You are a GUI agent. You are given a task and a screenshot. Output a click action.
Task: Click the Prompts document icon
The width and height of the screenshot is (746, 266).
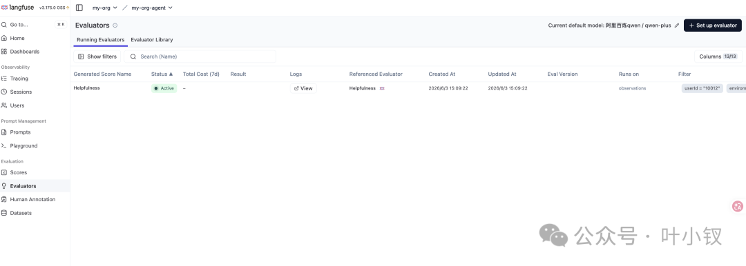pyautogui.click(x=4, y=132)
